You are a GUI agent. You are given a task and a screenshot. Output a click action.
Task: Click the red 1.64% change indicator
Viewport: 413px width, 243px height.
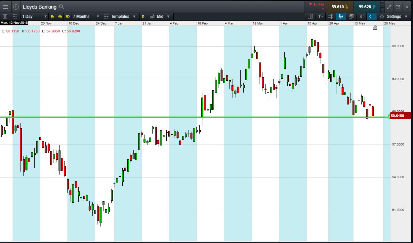click(316, 5)
